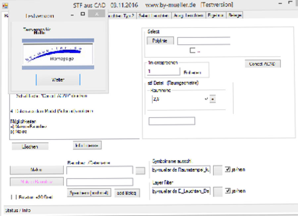Click the Raumbez text input field

[99, 170]
